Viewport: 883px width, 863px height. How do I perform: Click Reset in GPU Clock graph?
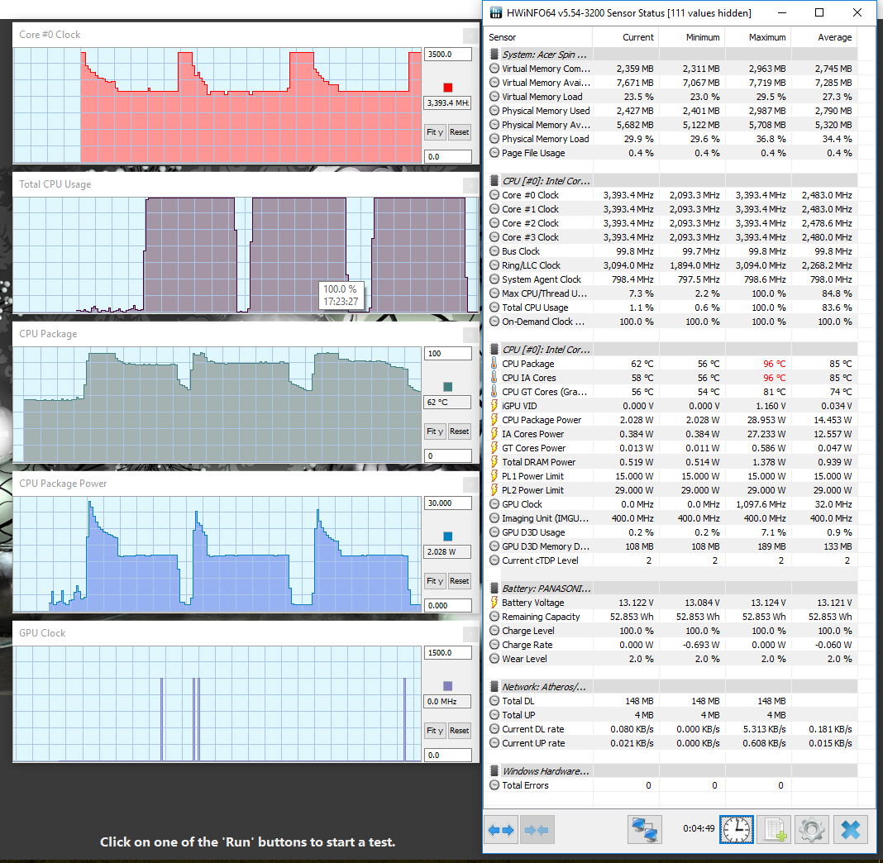[460, 731]
